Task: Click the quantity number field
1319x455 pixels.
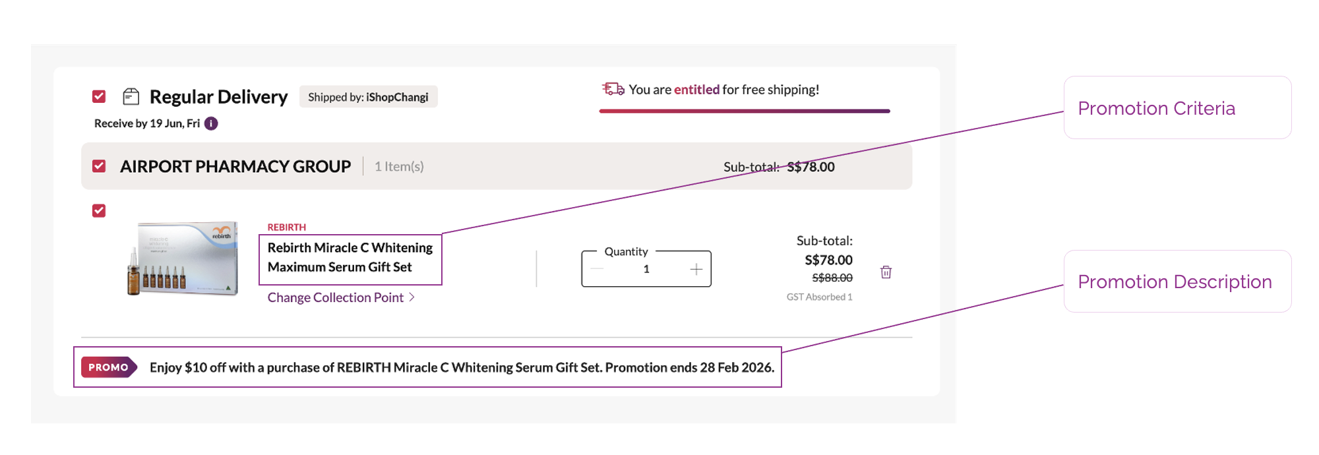Action: [x=646, y=269]
